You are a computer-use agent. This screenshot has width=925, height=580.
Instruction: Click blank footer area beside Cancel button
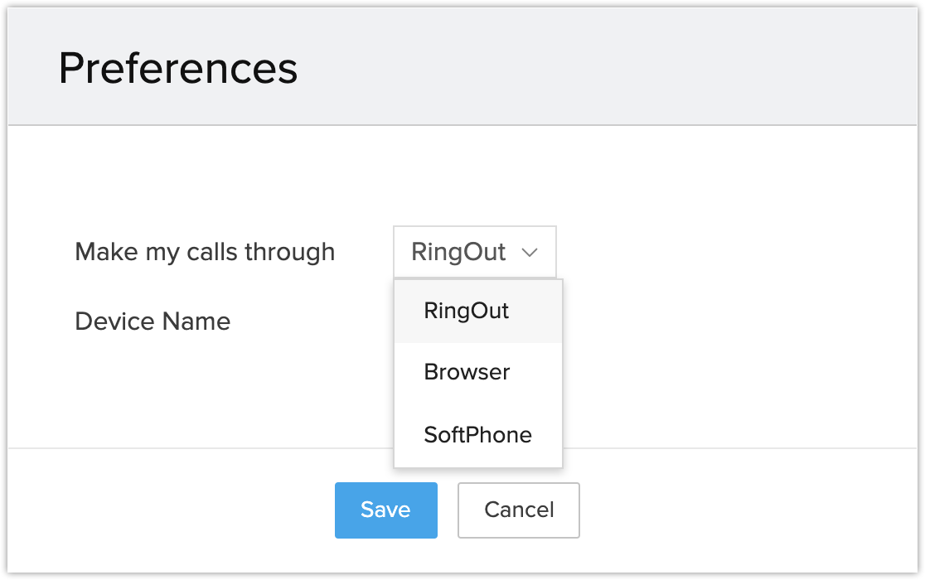729,510
